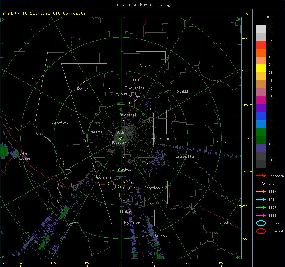This screenshot has height=267, width=285.
Task: Click the Banff label
Action: click(x=52, y=177)
